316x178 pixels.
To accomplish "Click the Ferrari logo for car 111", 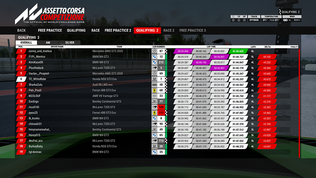I will [154, 113].
